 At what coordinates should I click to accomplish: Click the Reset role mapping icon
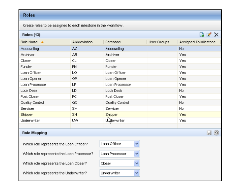217,133
